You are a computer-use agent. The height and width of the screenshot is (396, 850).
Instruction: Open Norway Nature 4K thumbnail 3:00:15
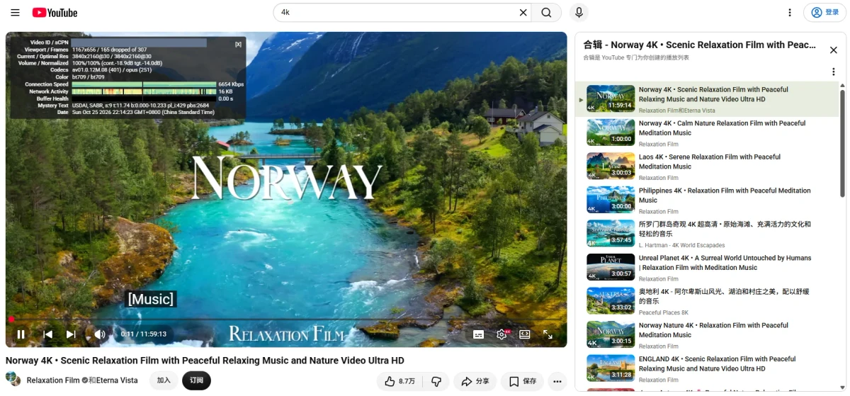tap(611, 334)
